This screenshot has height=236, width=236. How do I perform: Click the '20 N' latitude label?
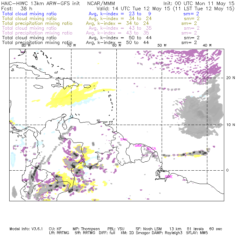231,78
